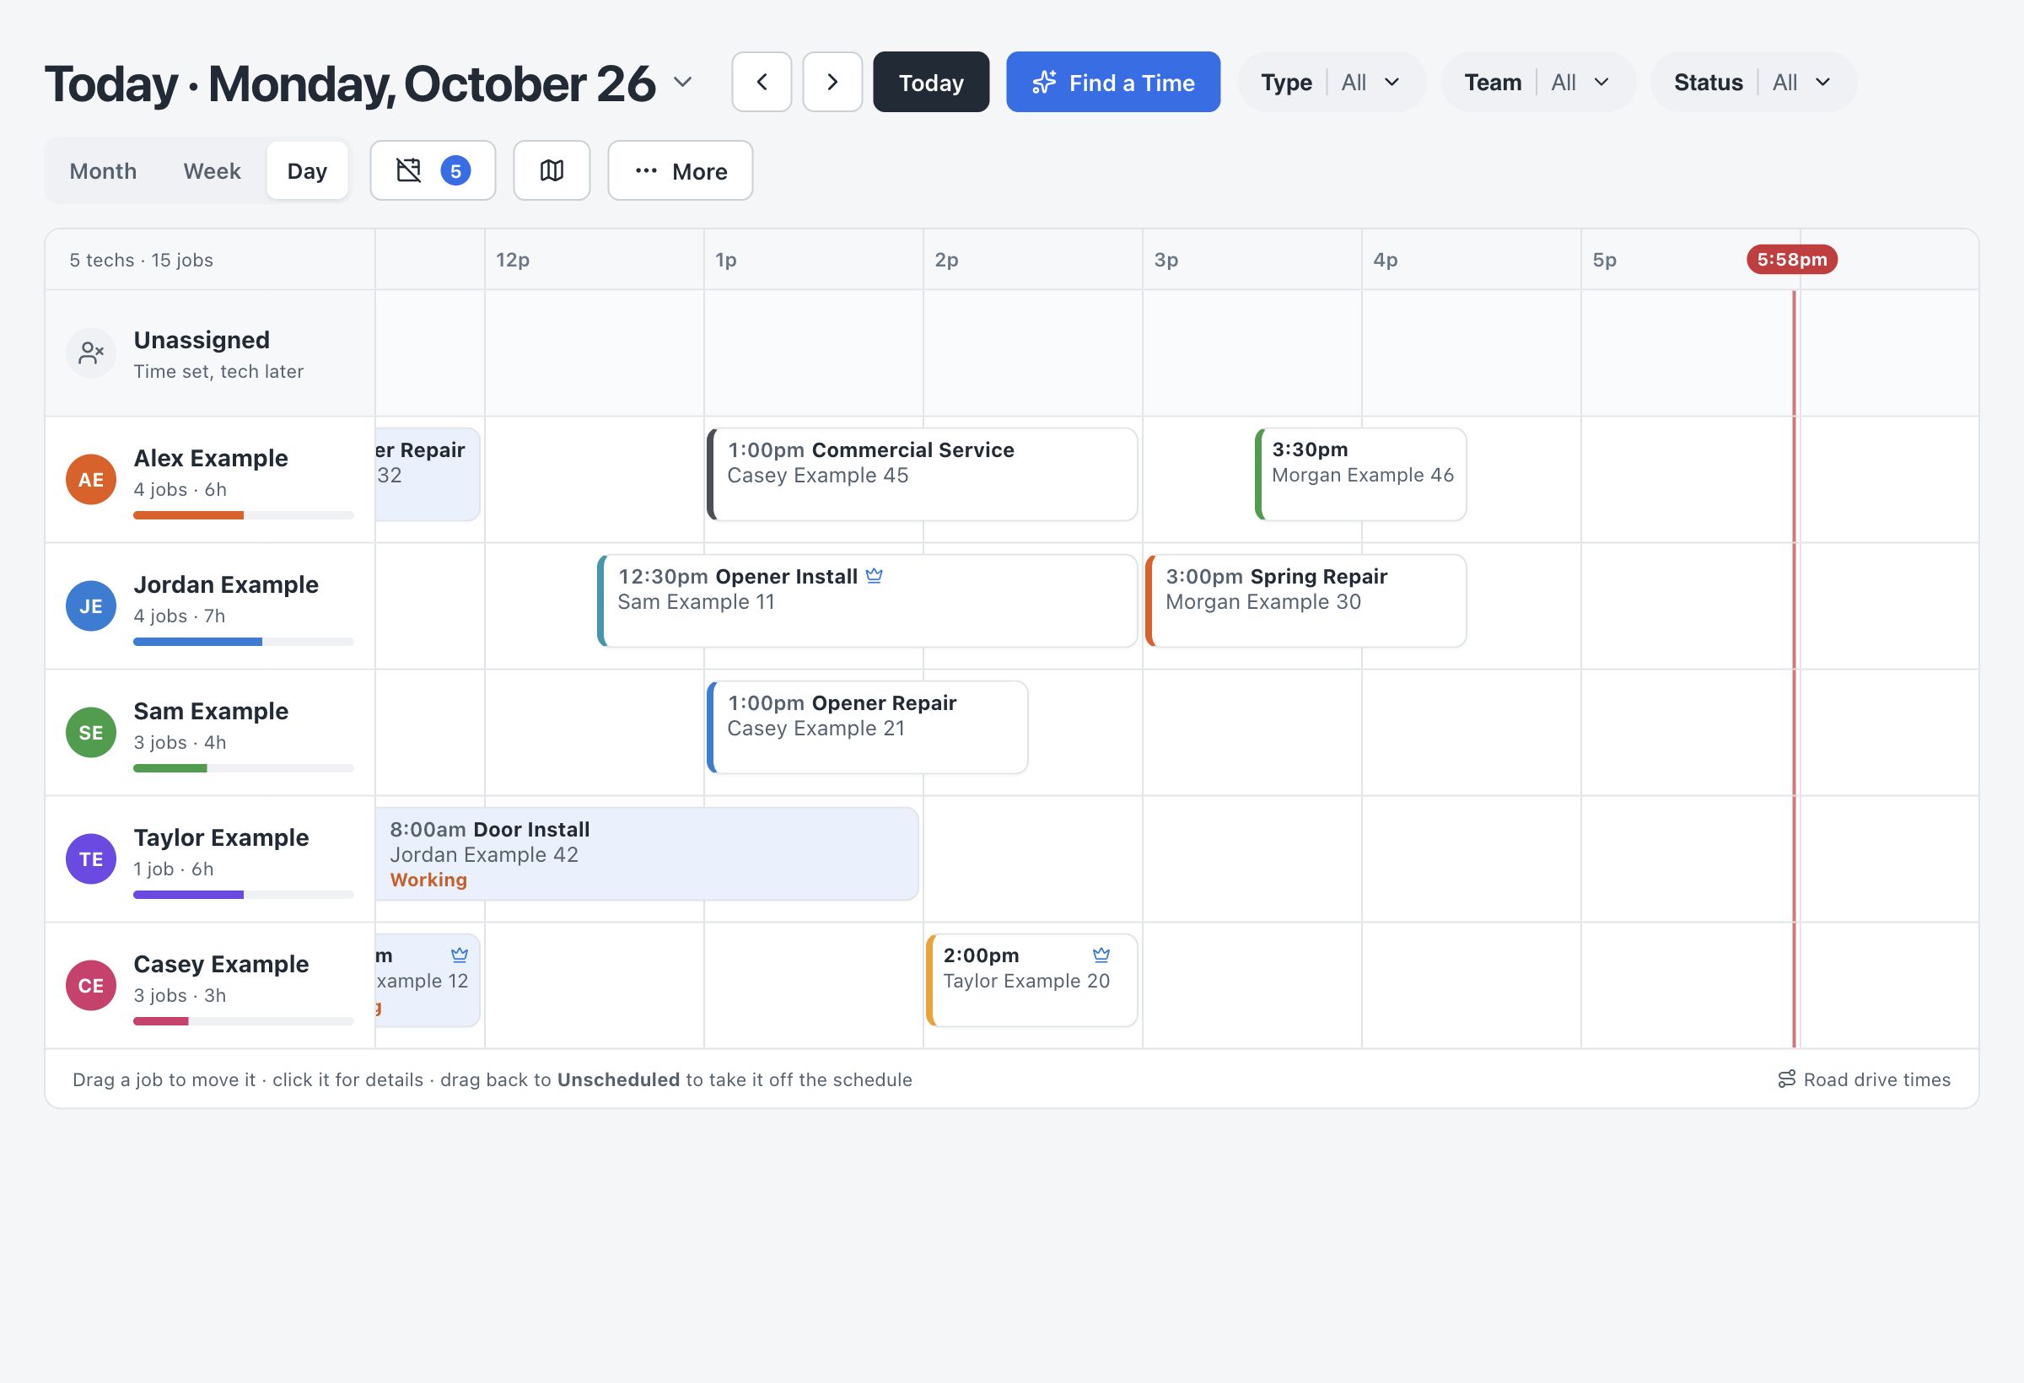This screenshot has width=2024, height=1383.
Task: Go to the previous day arrow
Action: tap(762, 82)
